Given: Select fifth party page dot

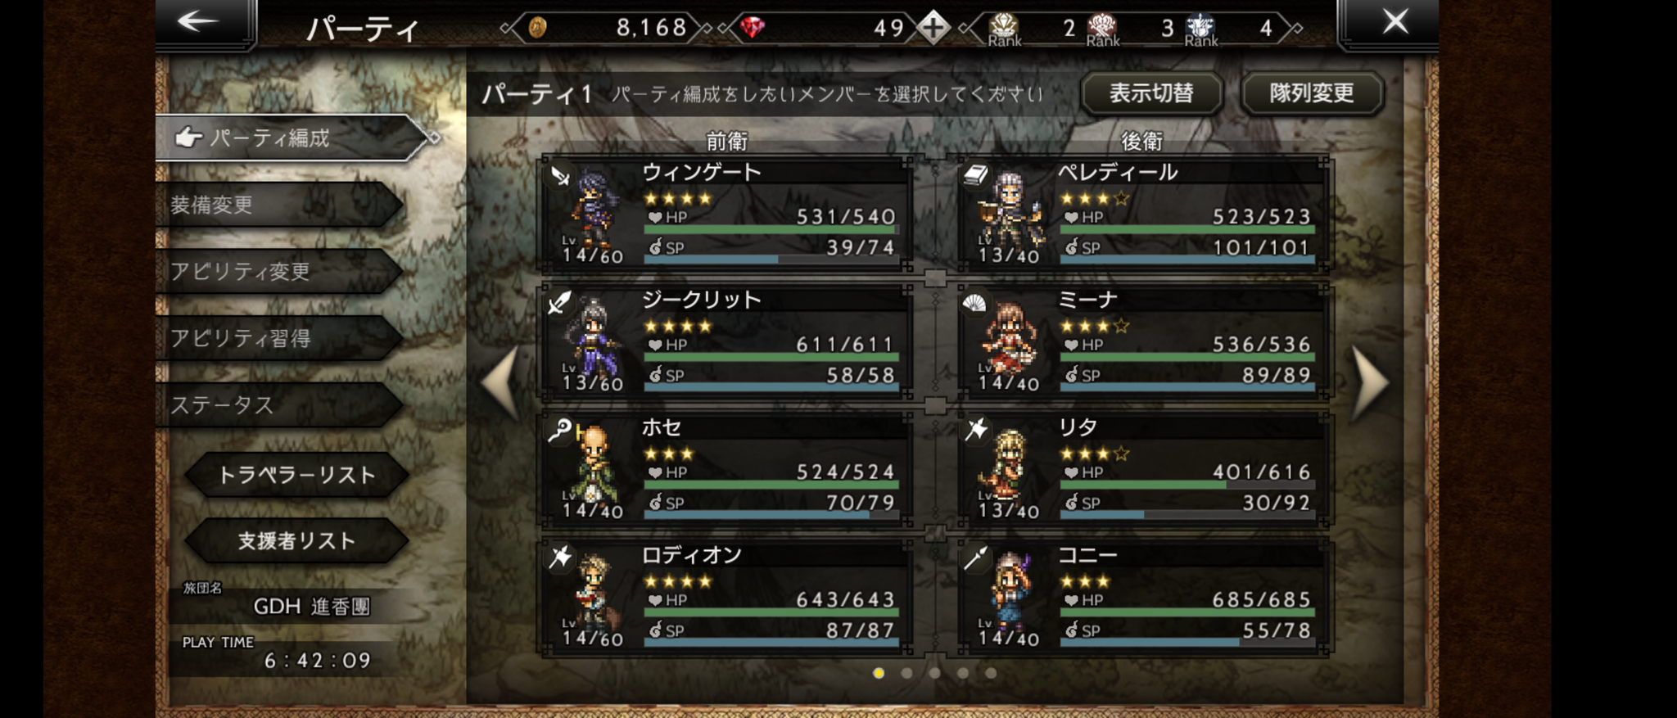Looking at the screenshot, I should click(991, 673).
